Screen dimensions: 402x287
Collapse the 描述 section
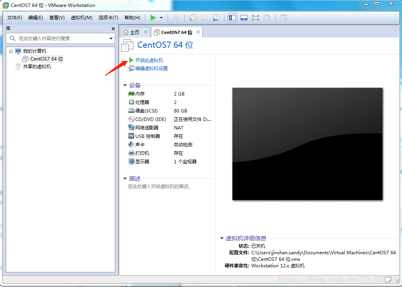(125, 179)
